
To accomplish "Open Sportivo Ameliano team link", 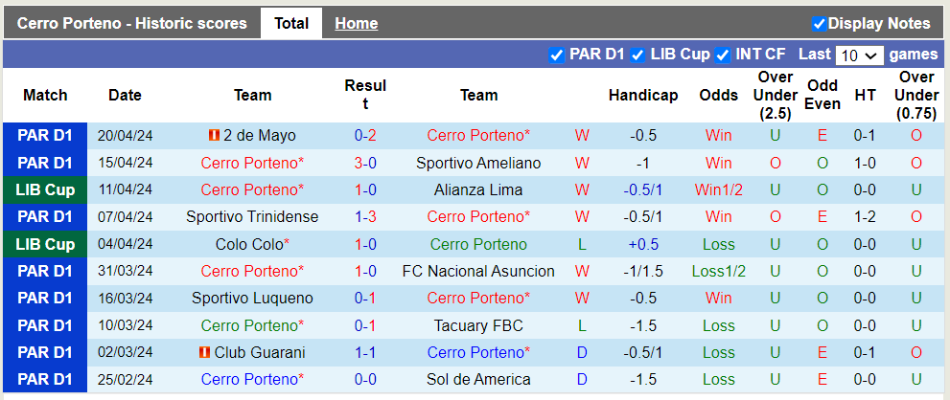I will click(x=478, y=163).
